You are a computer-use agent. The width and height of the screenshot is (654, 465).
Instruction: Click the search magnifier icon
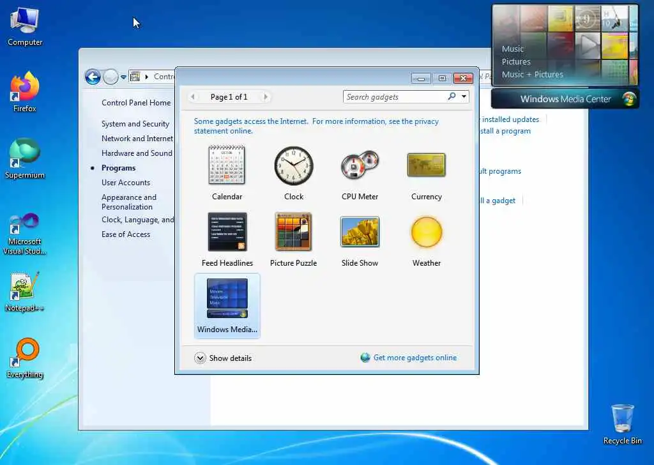click(452, 96)
